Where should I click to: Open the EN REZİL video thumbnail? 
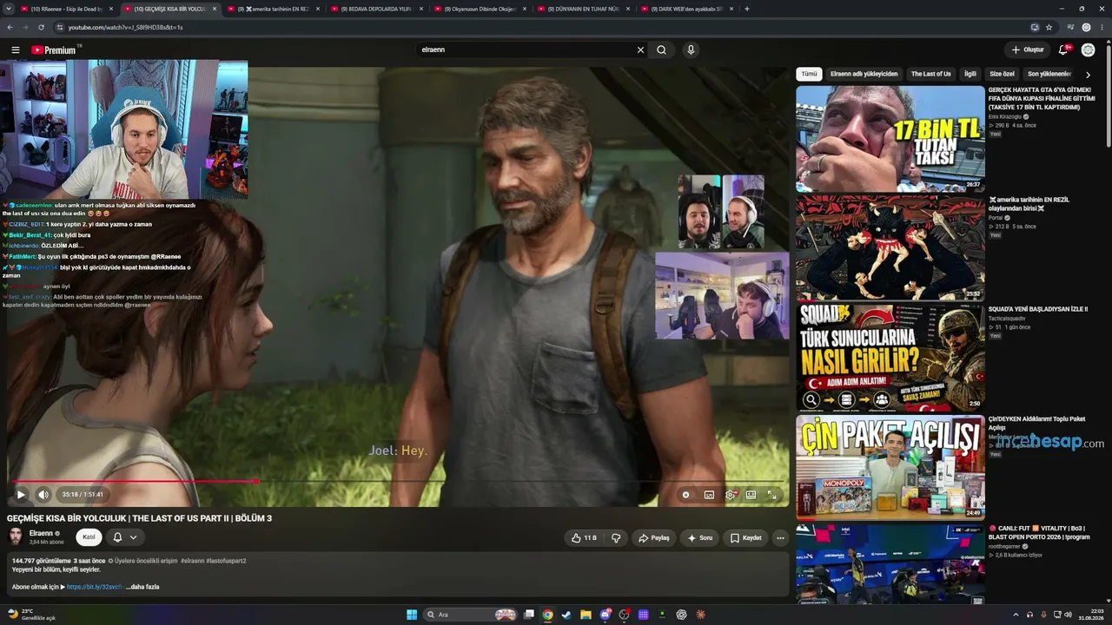point(890,247)
